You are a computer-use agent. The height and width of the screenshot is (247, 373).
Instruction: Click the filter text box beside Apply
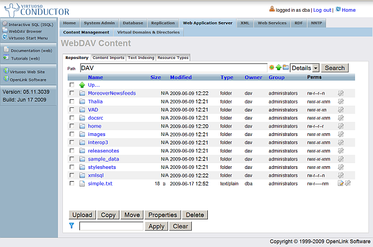point(111,226)
